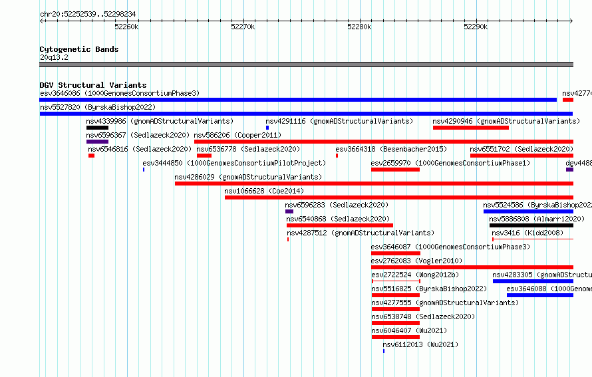Select the blue nsv5524586 variant bar
The image size is (592, 377).
[529, 211]
